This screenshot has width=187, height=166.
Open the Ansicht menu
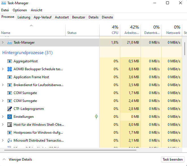(36, 10)
